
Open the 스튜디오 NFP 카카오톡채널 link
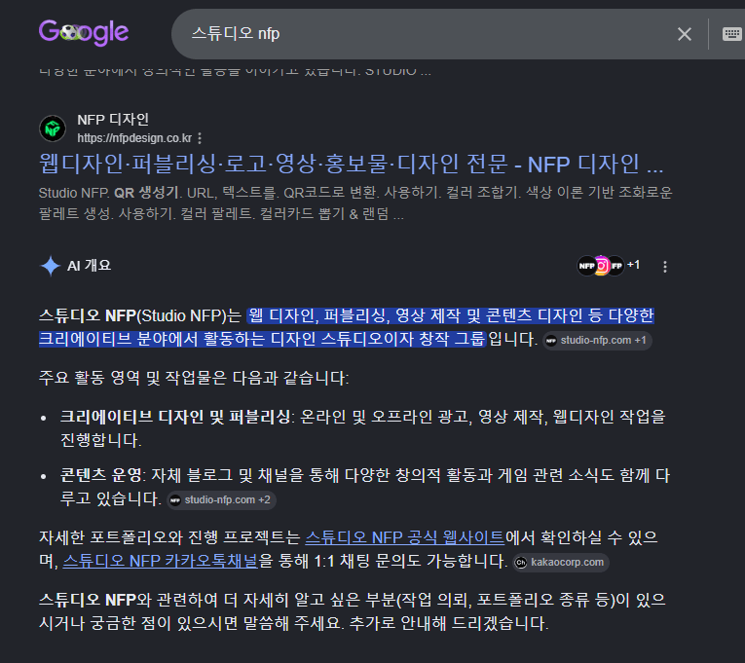pos(160,561)
